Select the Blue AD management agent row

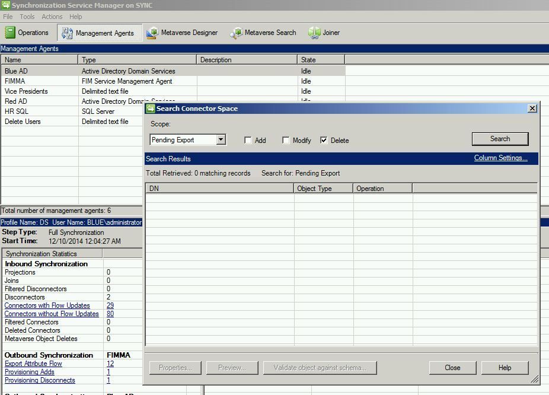[173, 71]
